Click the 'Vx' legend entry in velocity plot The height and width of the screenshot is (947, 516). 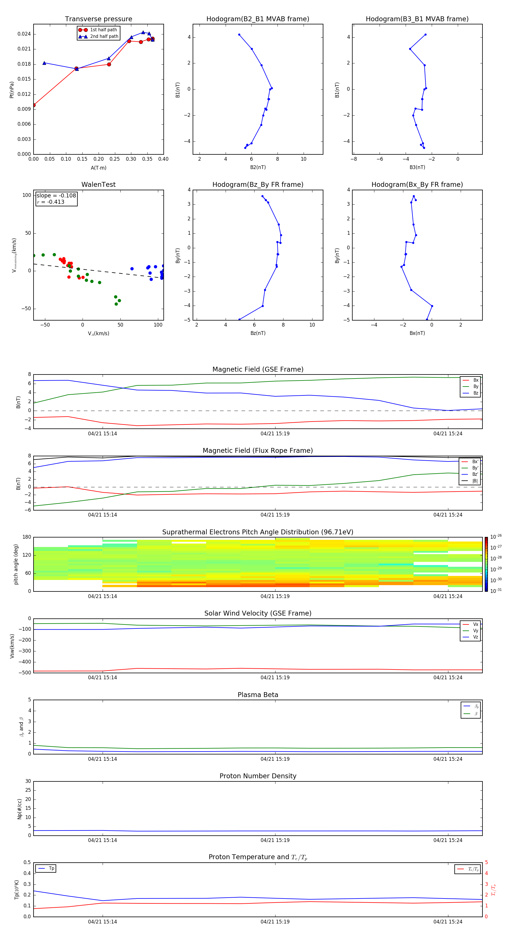470,624
